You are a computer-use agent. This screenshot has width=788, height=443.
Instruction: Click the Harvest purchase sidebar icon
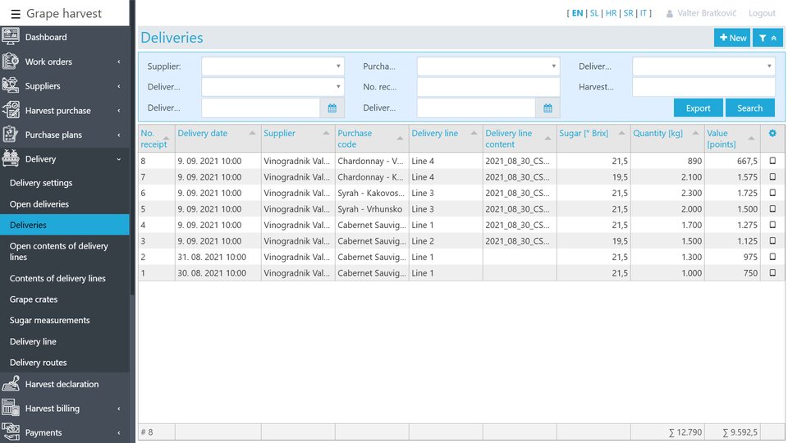click(11, 110)
